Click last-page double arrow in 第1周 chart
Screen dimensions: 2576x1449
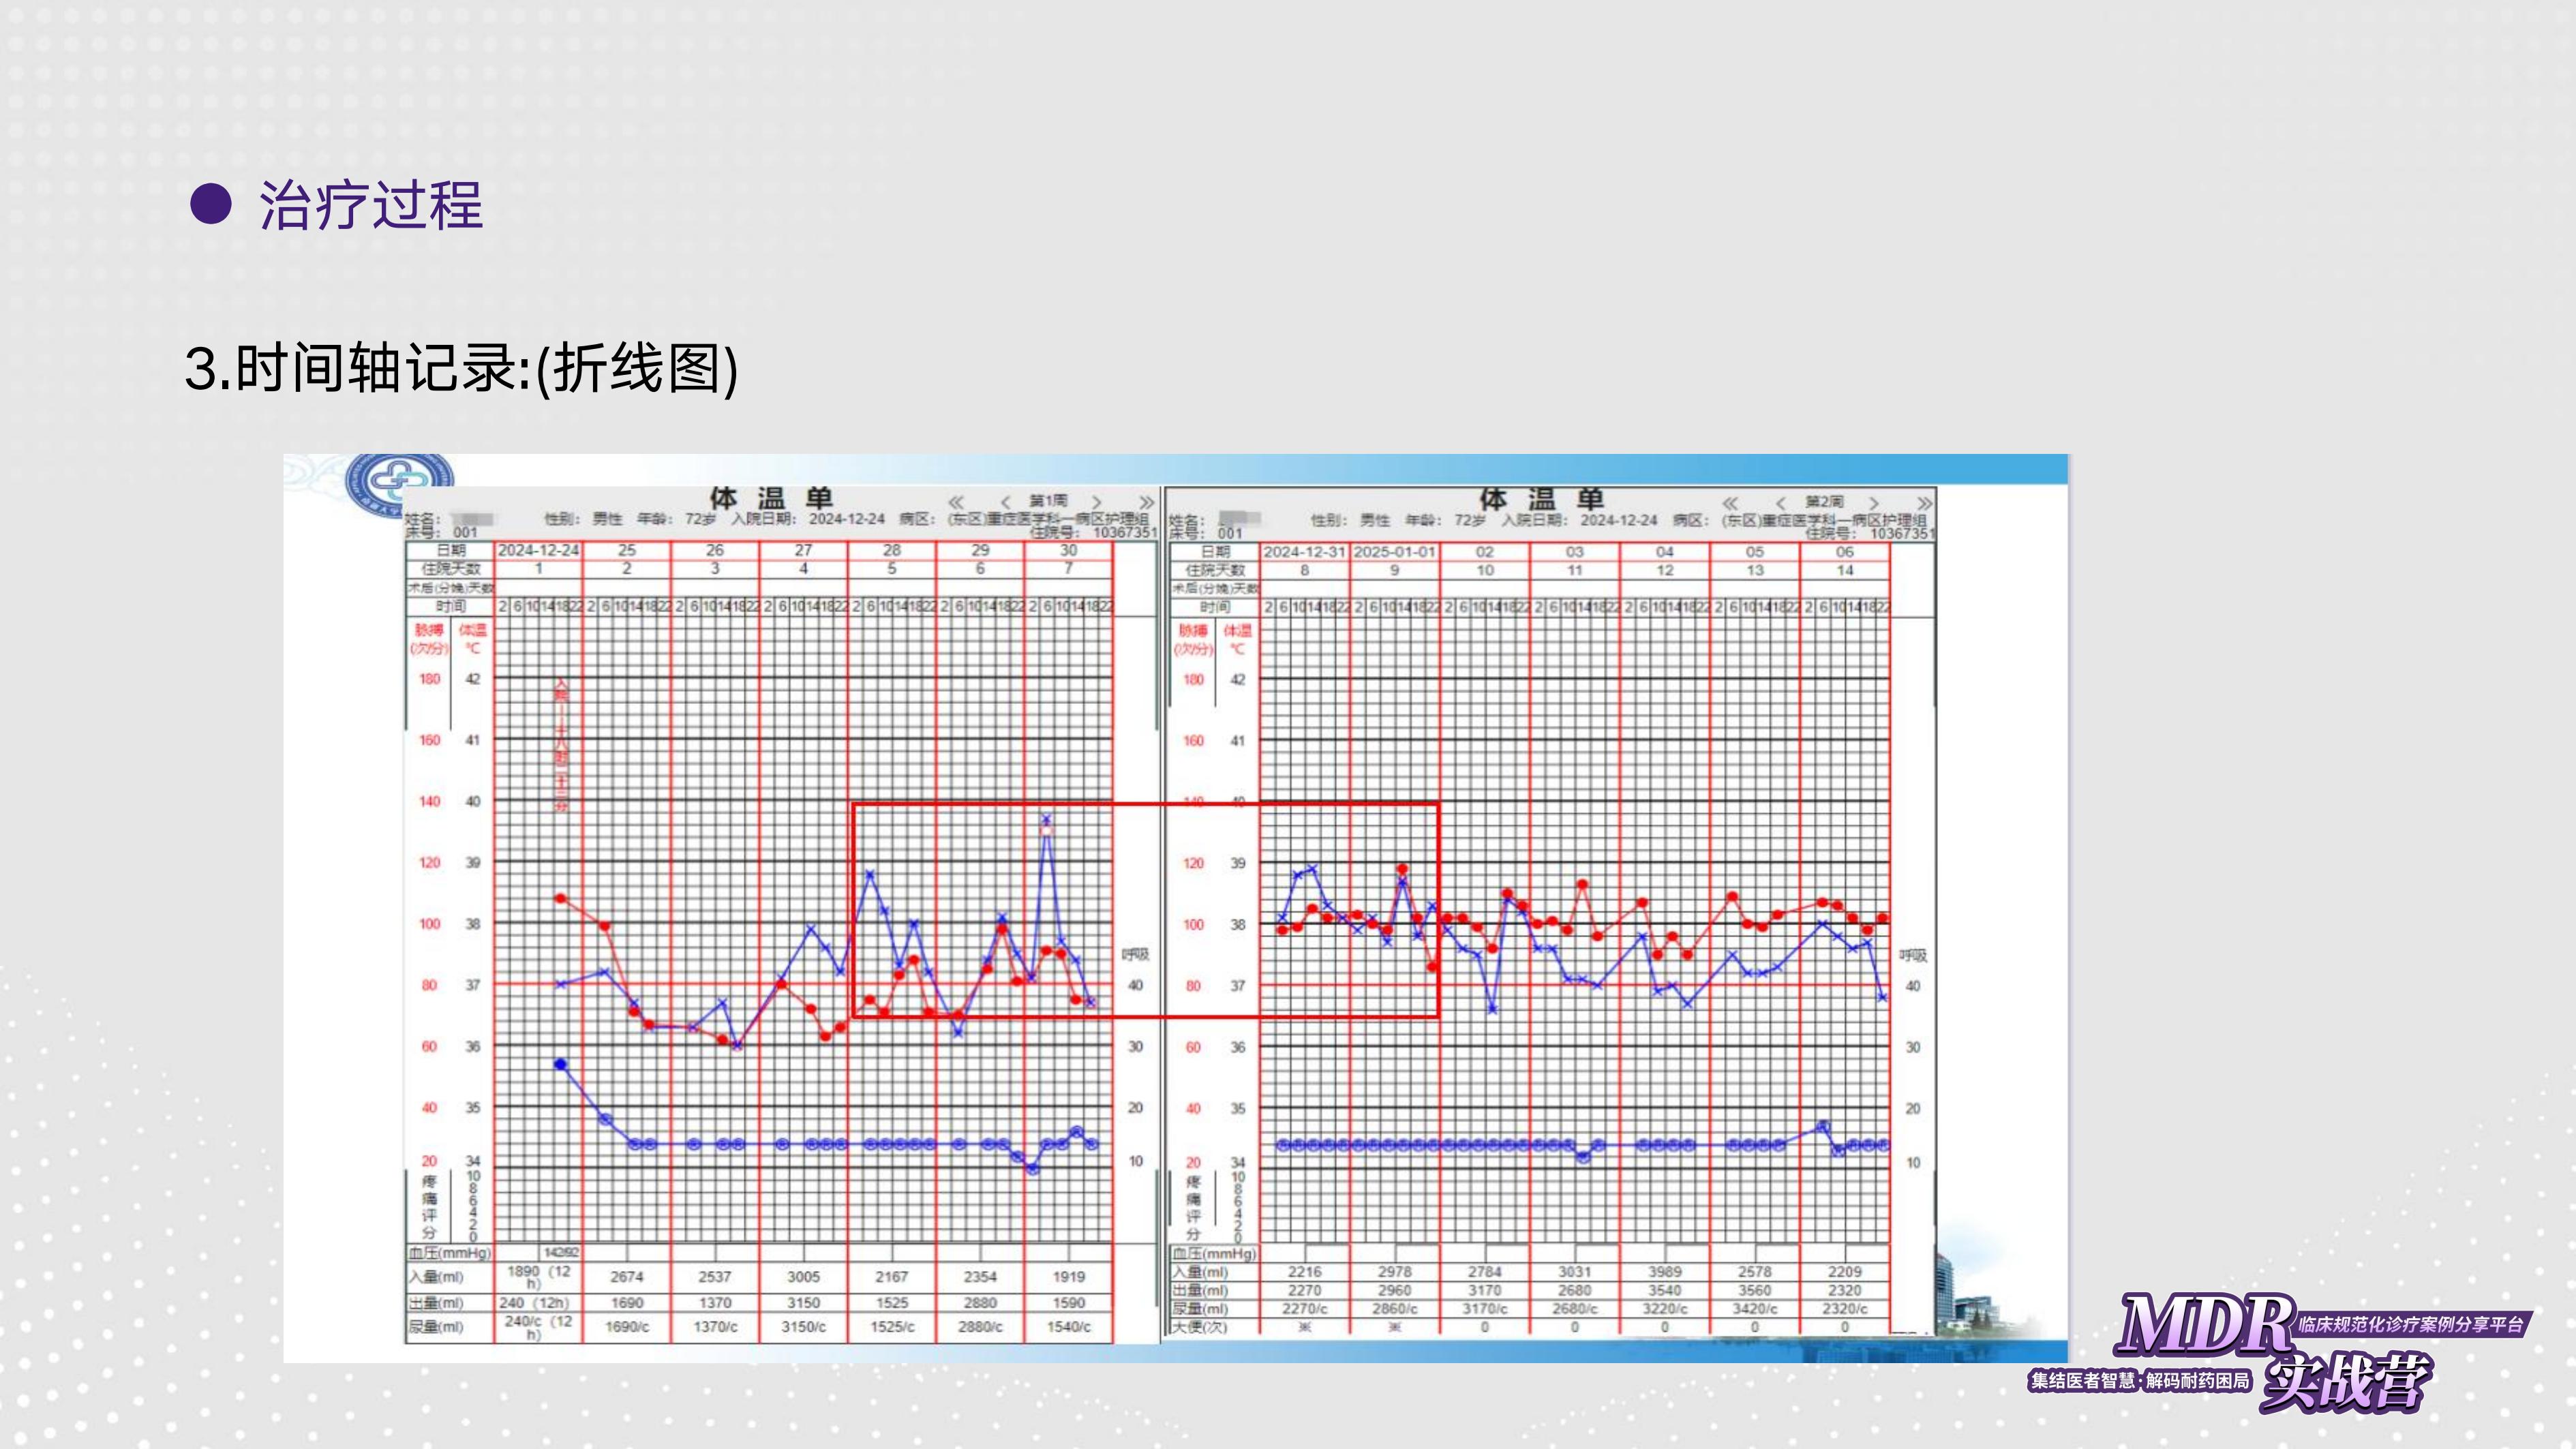pyautogui.click(x=1146, y=502)
